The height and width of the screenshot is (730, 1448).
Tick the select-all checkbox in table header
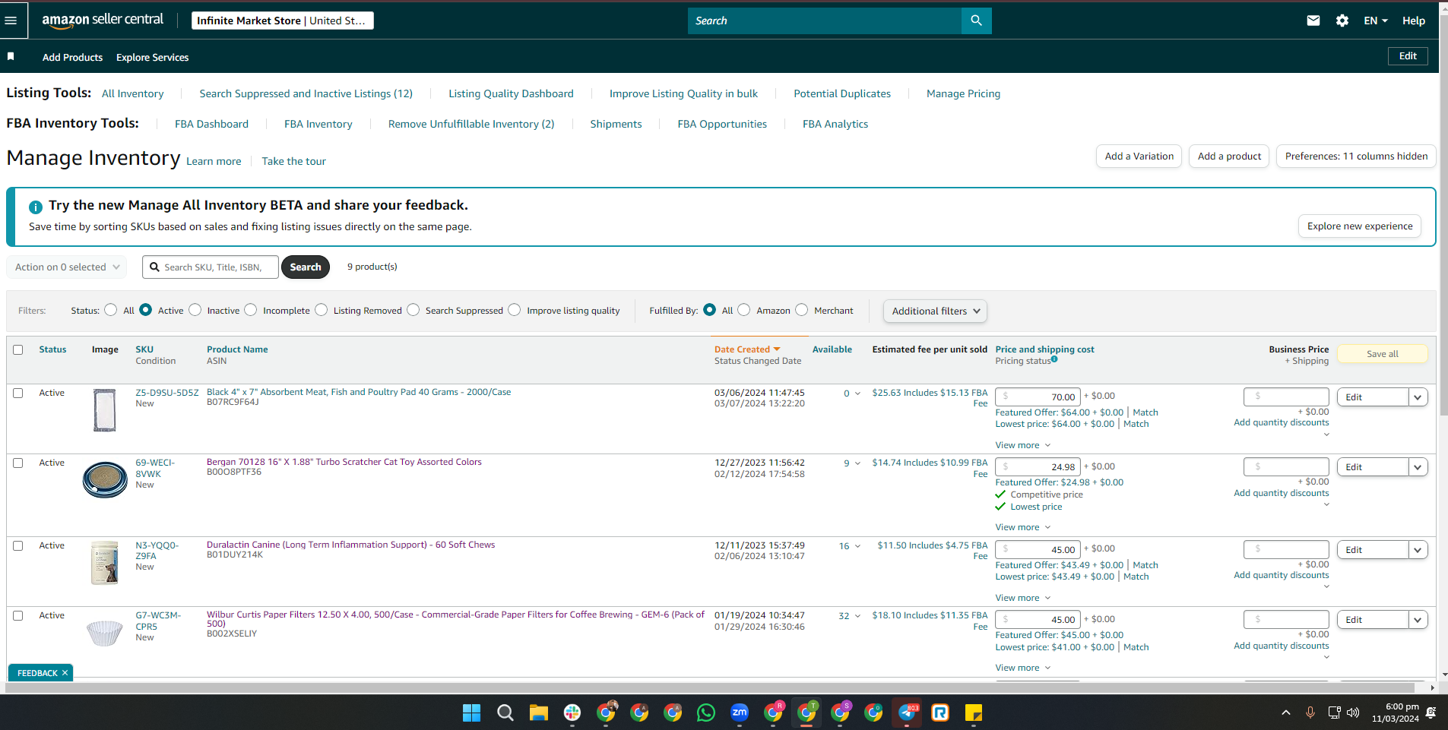(18, 349)
